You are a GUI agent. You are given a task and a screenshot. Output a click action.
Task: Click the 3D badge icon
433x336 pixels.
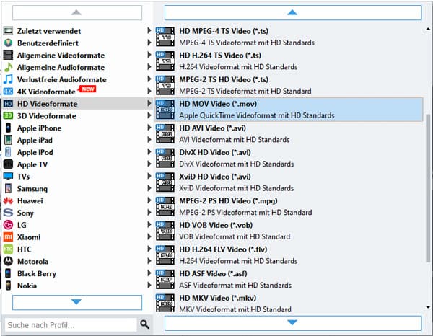tap(8, 115)
